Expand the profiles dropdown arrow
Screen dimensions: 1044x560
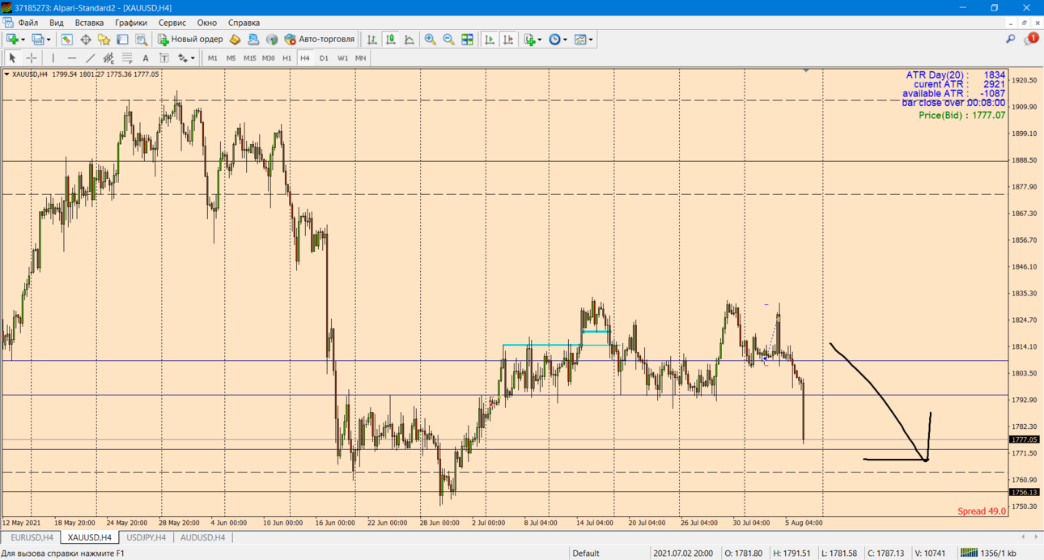pos(49,39)
